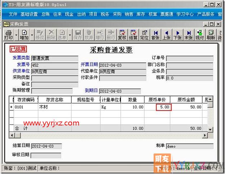The width and height of the screenshot is (225, 174).
Task: Expand the arrow next to 增加
Action: [x=32, y=35]
